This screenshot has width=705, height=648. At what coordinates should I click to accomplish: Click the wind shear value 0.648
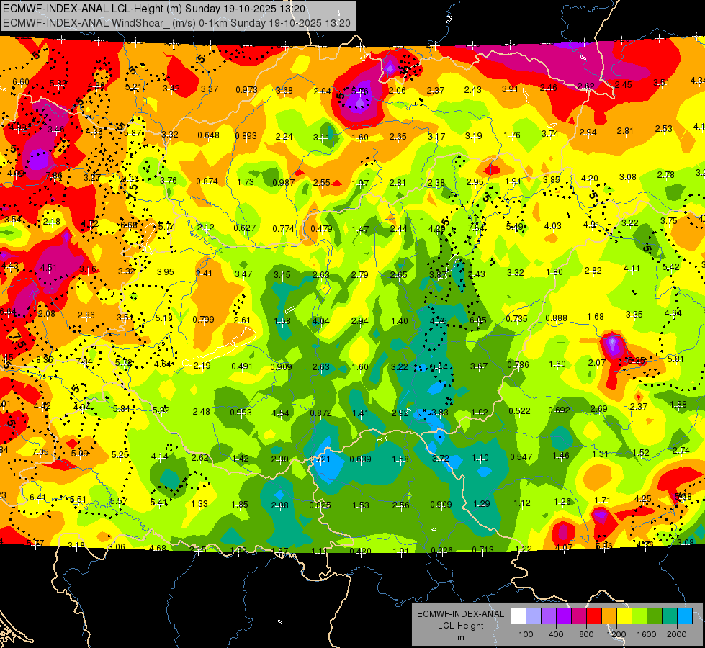[208, 135]
